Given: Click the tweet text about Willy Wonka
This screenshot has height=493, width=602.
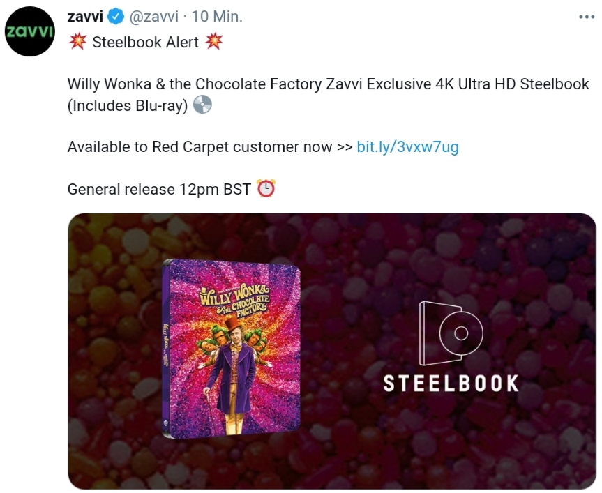Looking at the screenshot, I should 329,95.
